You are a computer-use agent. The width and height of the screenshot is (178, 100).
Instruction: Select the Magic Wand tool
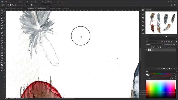(2, 18)
